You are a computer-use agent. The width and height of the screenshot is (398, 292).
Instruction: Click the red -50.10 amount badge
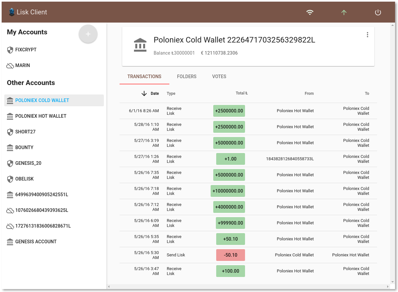231,255
